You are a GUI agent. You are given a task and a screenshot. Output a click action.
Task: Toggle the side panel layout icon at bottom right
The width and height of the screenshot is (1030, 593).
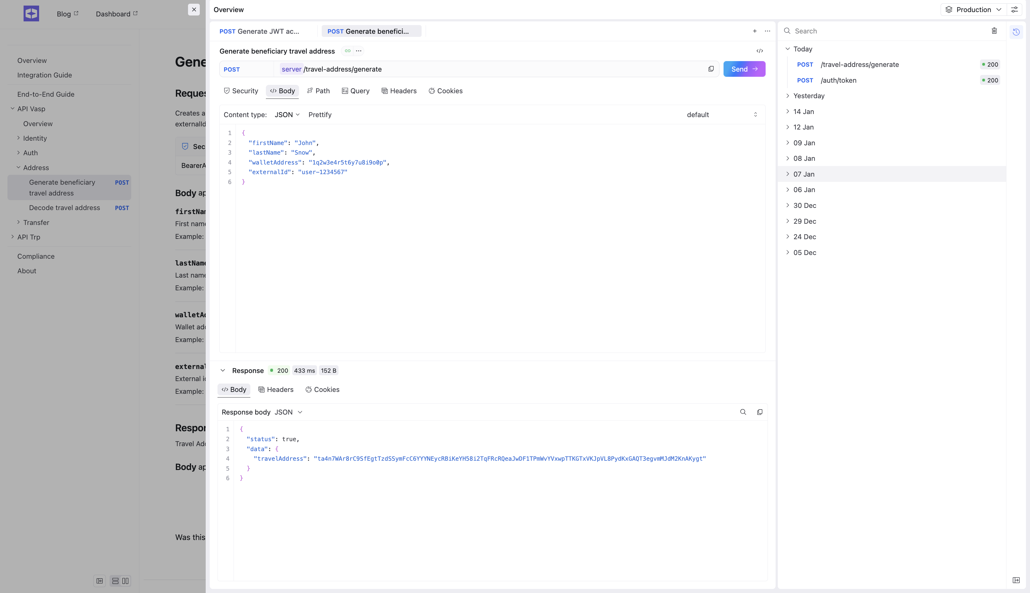pyautogui.click(x=1016, y=580)
